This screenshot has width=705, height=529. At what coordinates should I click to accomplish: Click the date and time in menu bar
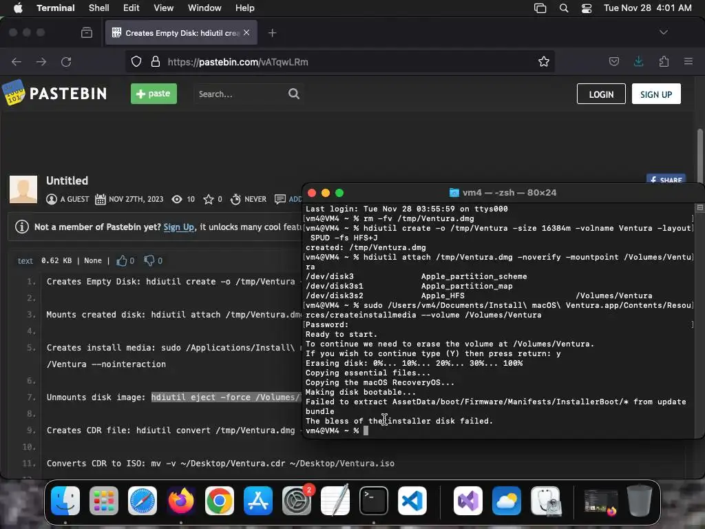point(647,8)
